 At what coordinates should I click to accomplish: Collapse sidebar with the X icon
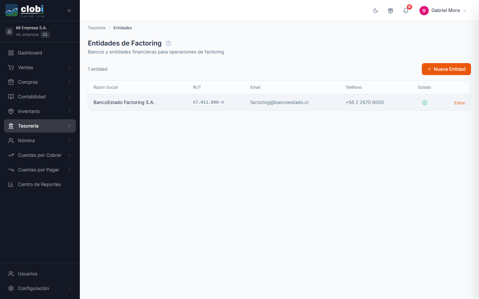tap(69, 11)
